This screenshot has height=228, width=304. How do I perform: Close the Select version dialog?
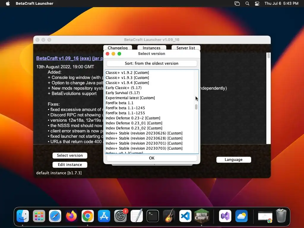pos(107,54)
